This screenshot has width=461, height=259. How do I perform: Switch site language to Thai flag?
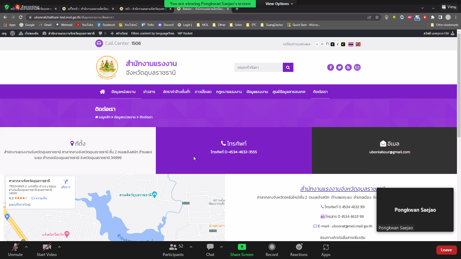click(x=351, y=44)
